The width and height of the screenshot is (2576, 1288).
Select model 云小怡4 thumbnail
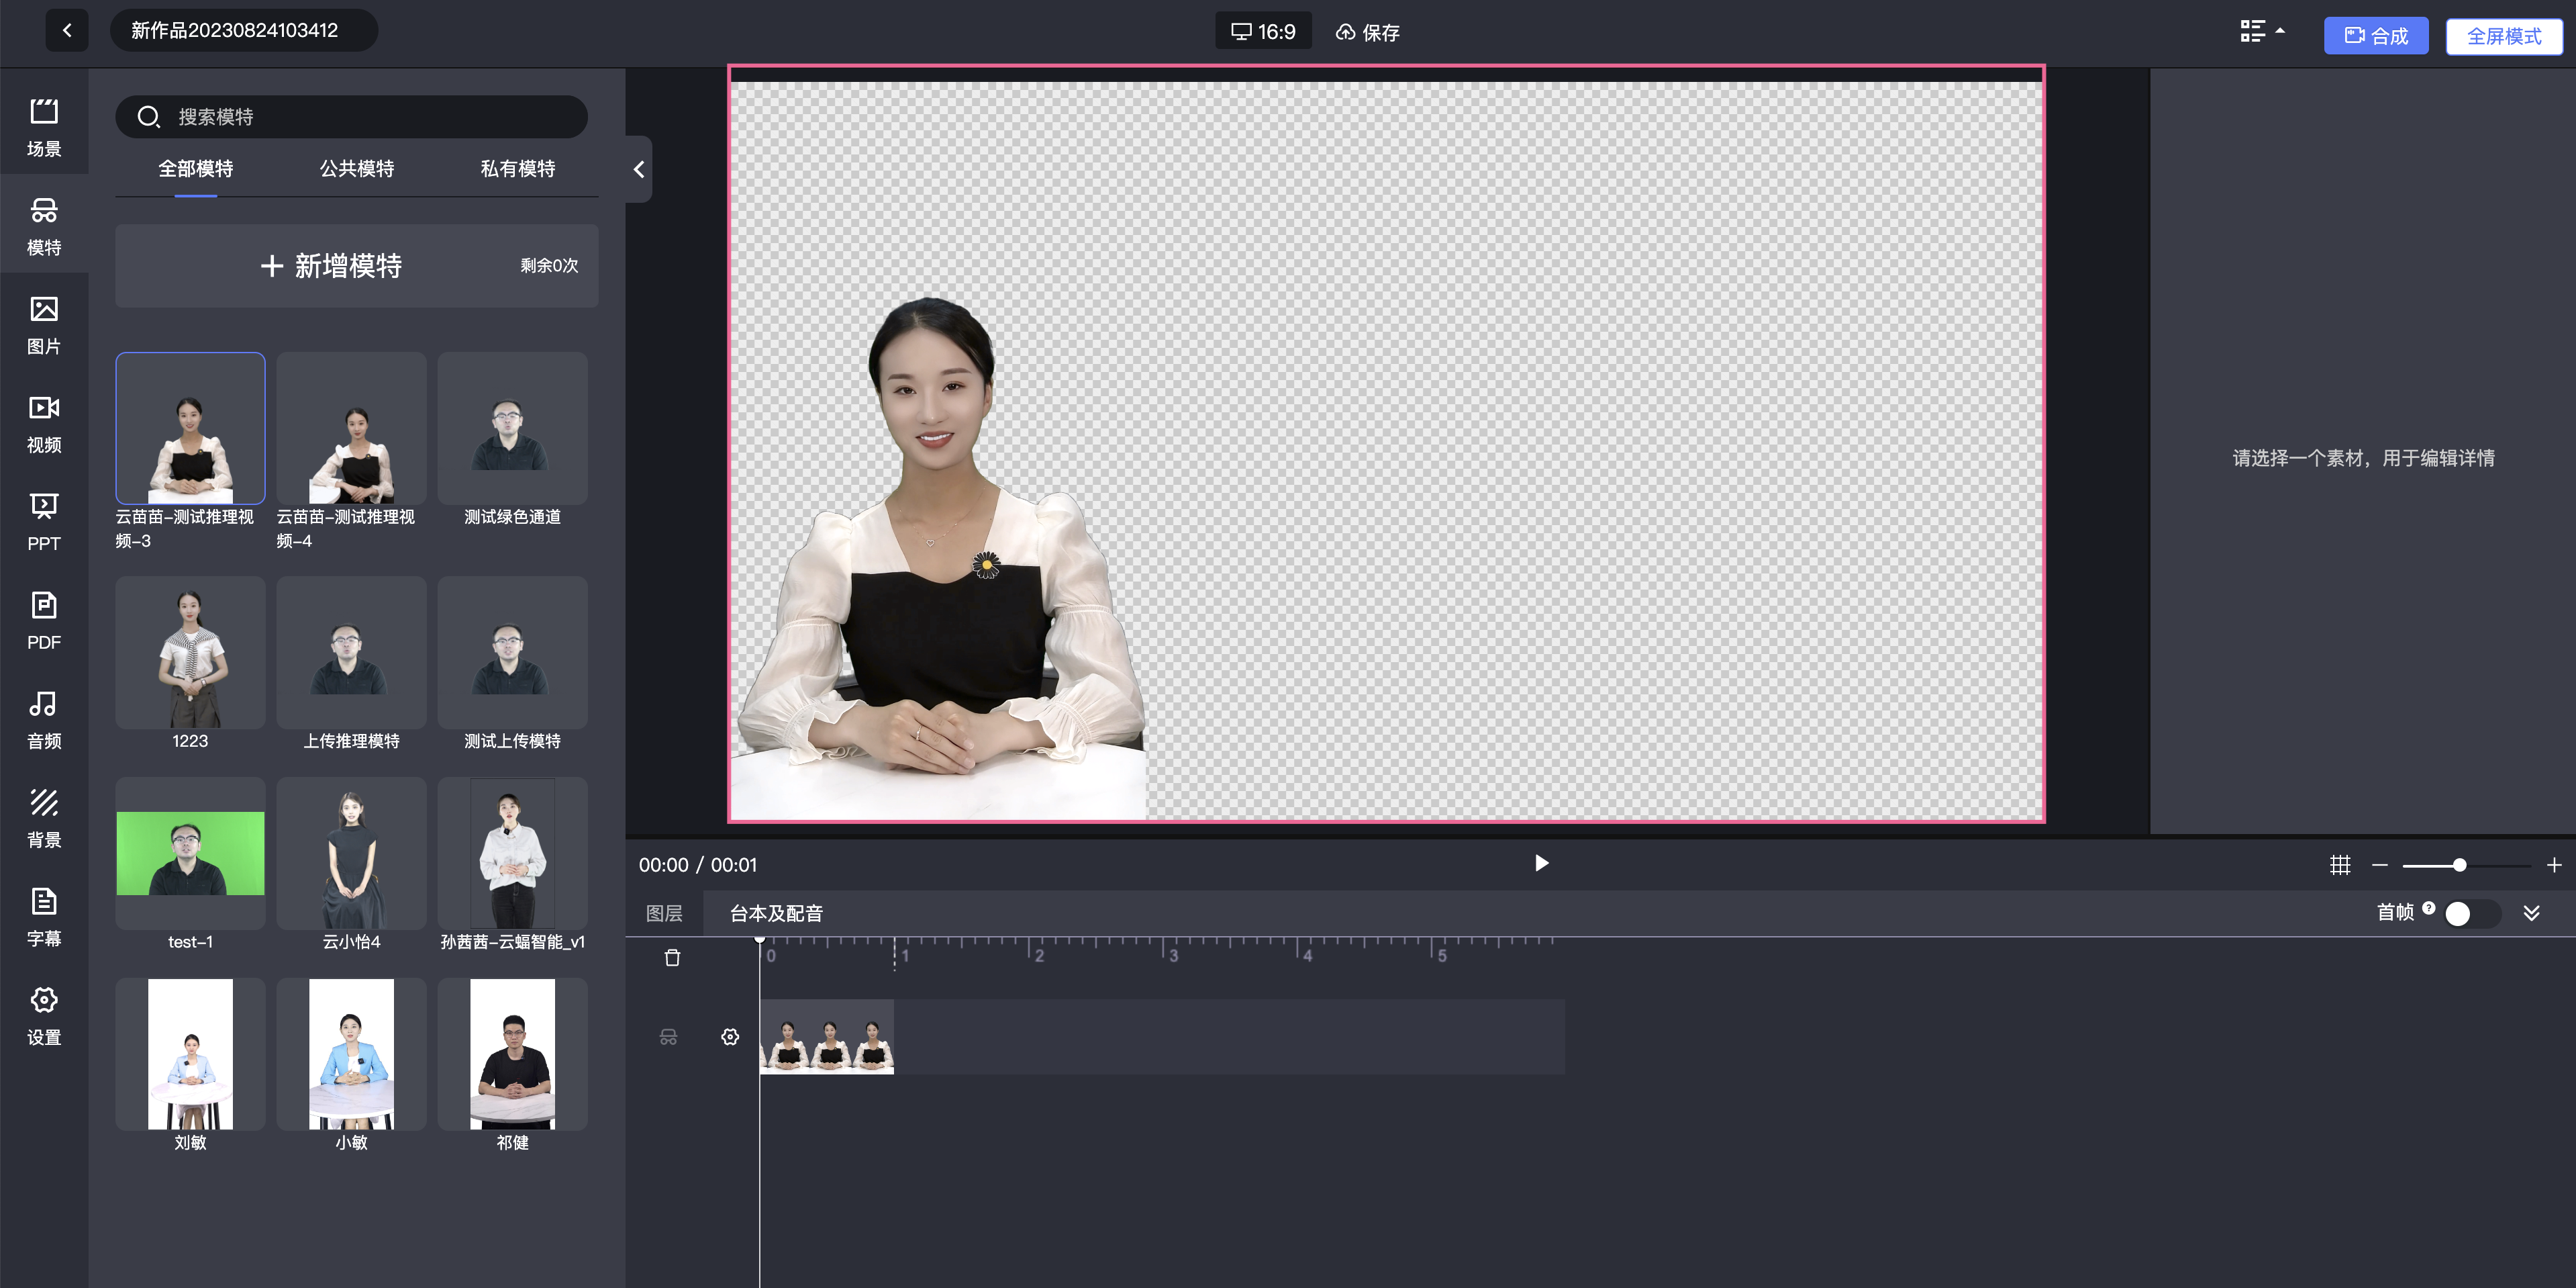click(351, 854)
